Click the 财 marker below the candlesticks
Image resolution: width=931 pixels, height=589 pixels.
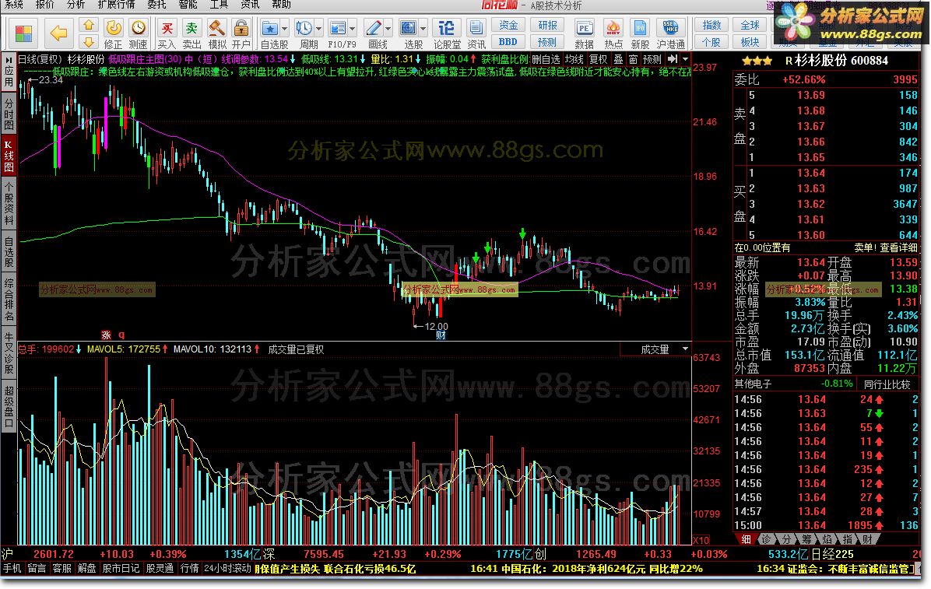point(441,335)
